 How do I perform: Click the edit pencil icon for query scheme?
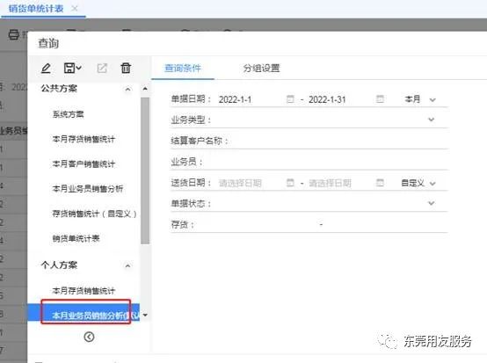point(46,68)
